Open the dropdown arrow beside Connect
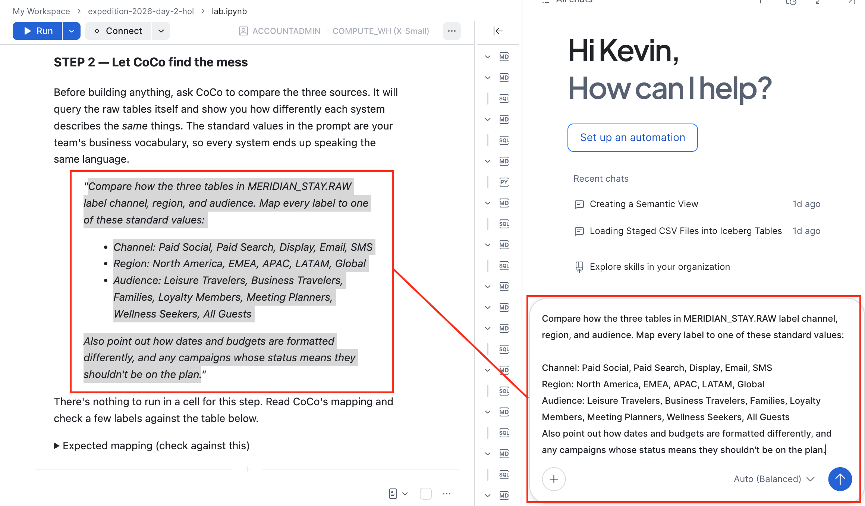Screen dimensions: 865x506 [161, 31]
